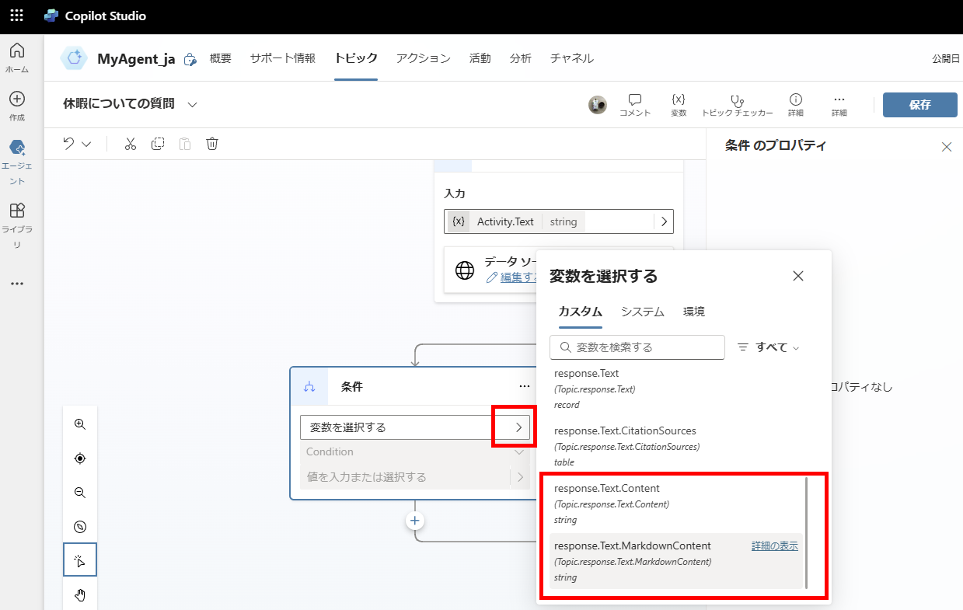Viewport: 963px width, 610px height.
Task: Open the チャネル tab for MyAgent_ja
Action: click(x=571, y=58)
